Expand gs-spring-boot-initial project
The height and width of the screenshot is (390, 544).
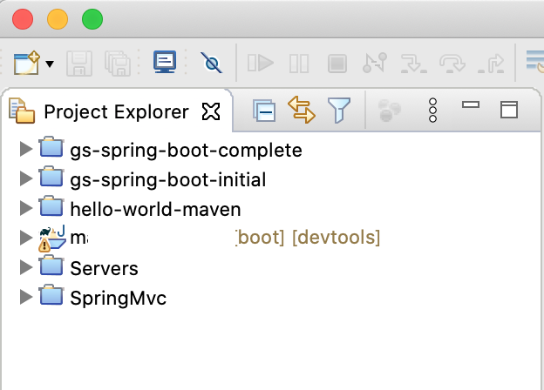point(26,178)
